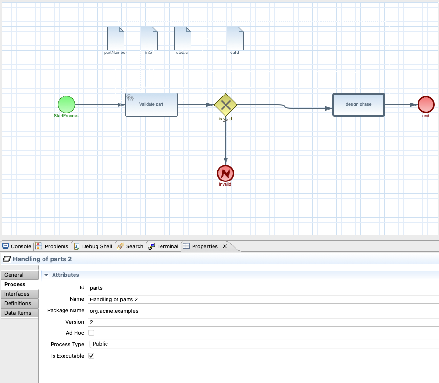
Task: Click the Validate part service task
Action: [151, 104]
